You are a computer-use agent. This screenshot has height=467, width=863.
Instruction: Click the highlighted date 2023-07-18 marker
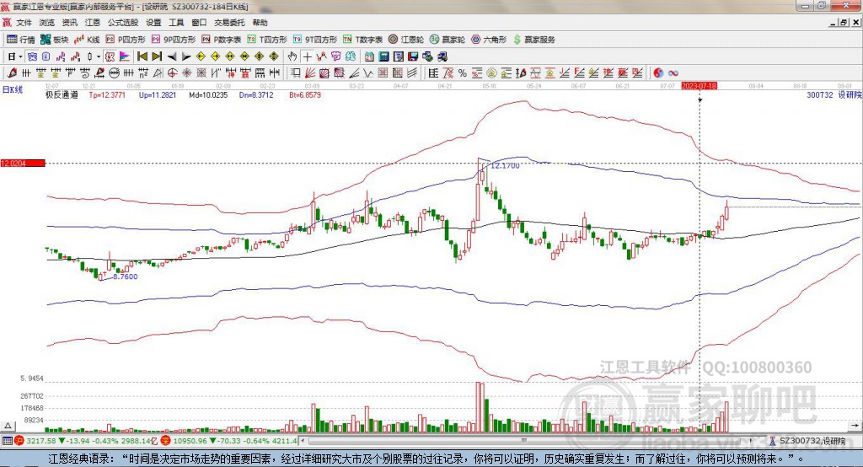coord(699,86)
